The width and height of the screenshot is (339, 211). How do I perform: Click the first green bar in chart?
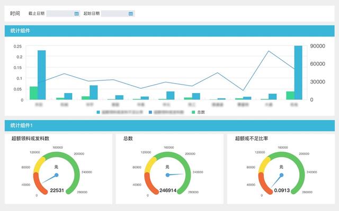34,93
